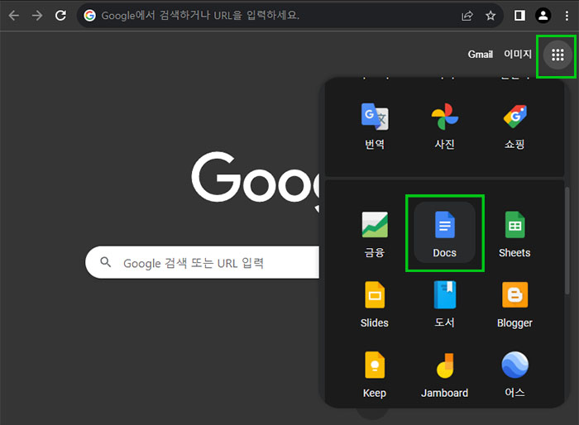
Task: Click the Google 검색 또는 URL 입력 box
Action: [x=203, y=263]
